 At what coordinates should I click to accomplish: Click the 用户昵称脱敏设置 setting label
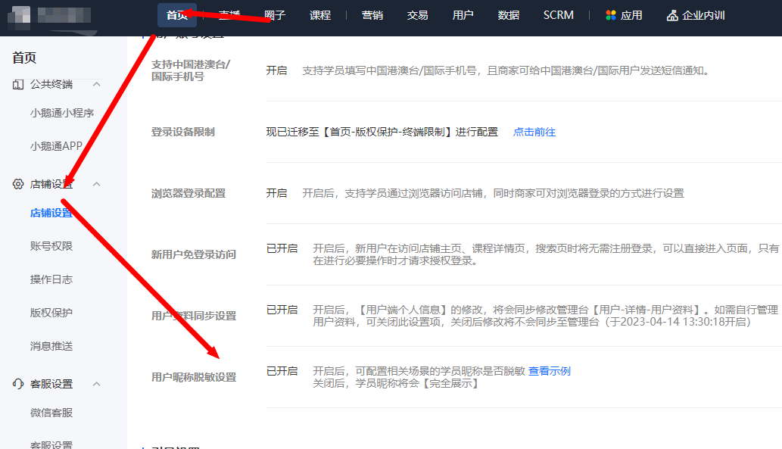coord(194,377)
